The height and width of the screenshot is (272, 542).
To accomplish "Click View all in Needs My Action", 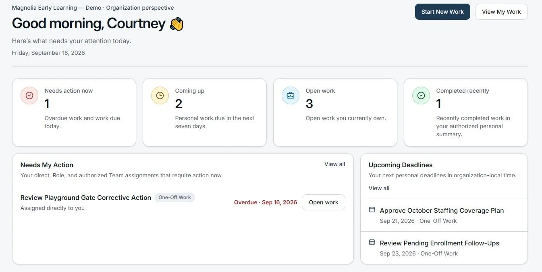I will 334,164.
